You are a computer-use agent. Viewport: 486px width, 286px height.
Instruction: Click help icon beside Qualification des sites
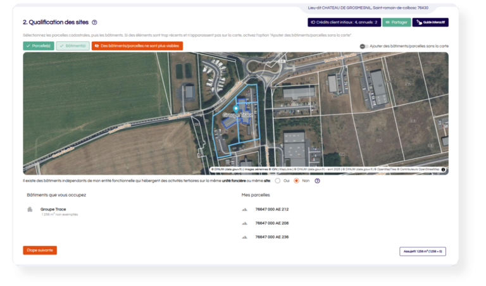pos(94,22)
